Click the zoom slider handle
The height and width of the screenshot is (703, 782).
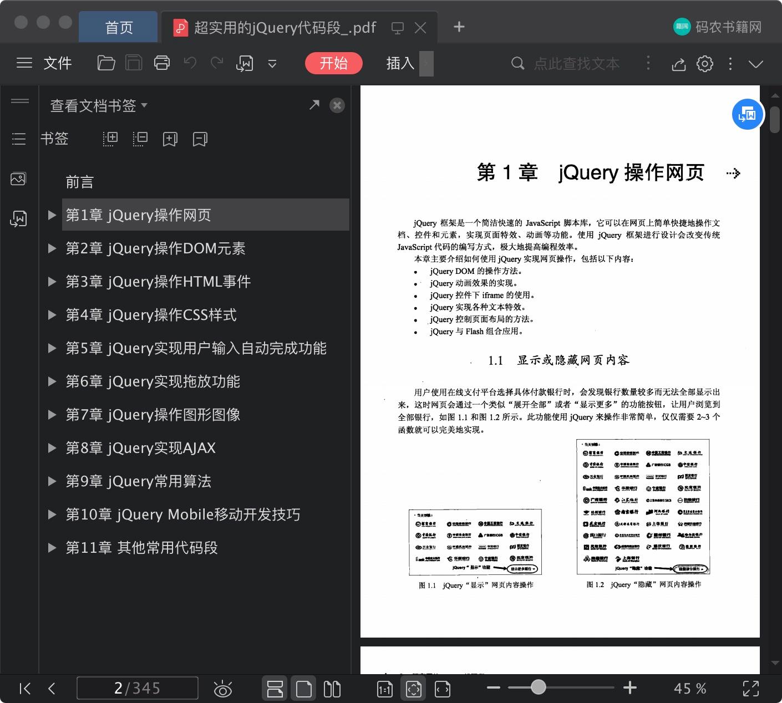(x=538, y=687)
